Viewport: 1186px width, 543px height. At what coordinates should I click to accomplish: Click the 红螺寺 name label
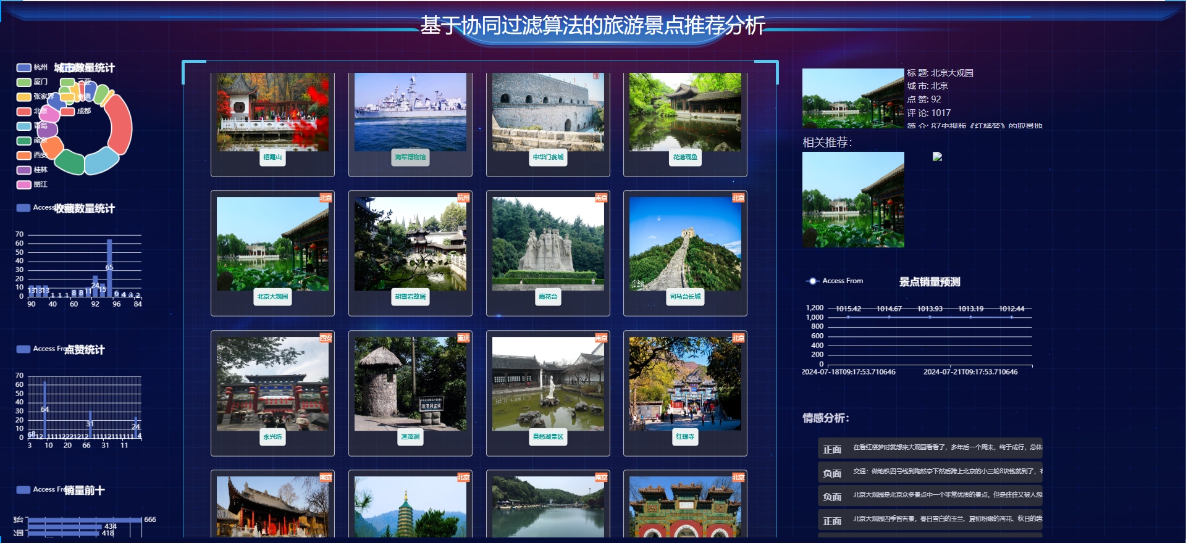tap(685, 437)
